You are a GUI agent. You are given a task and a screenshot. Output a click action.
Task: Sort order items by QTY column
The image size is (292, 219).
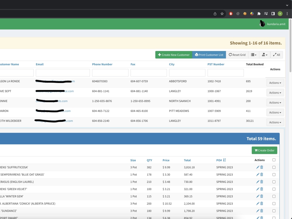(149, 160)
